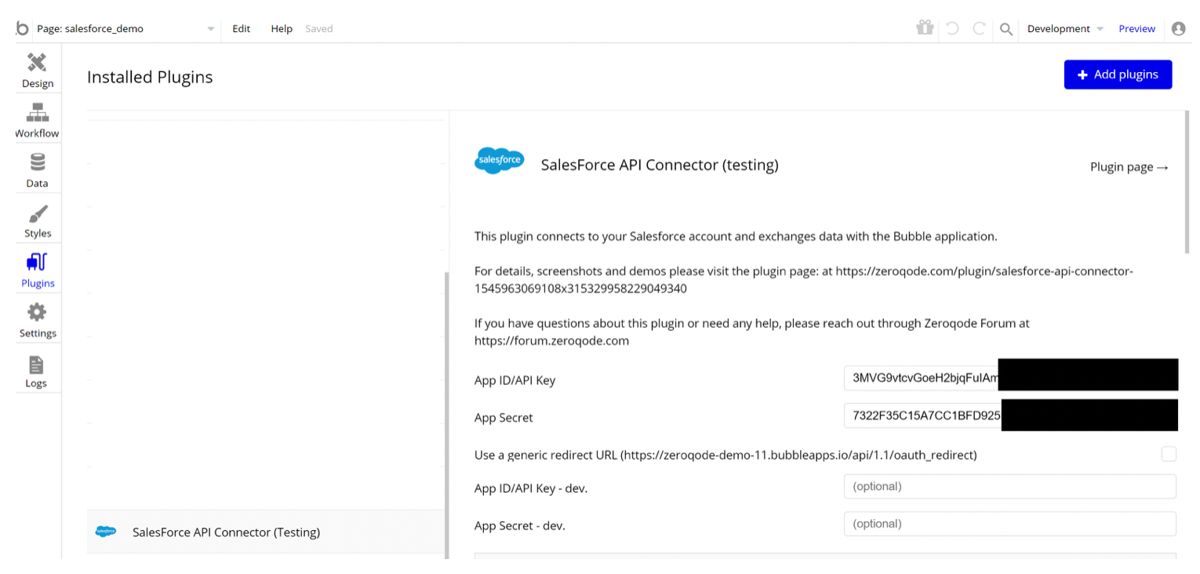Image resolution: width=1200 pixels, height=574 pixels.
Task: Click the search magnifier icon
Action: coord(1005,30)
